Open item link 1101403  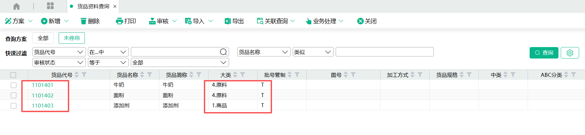pyautogui.click(x=43, y=106)
